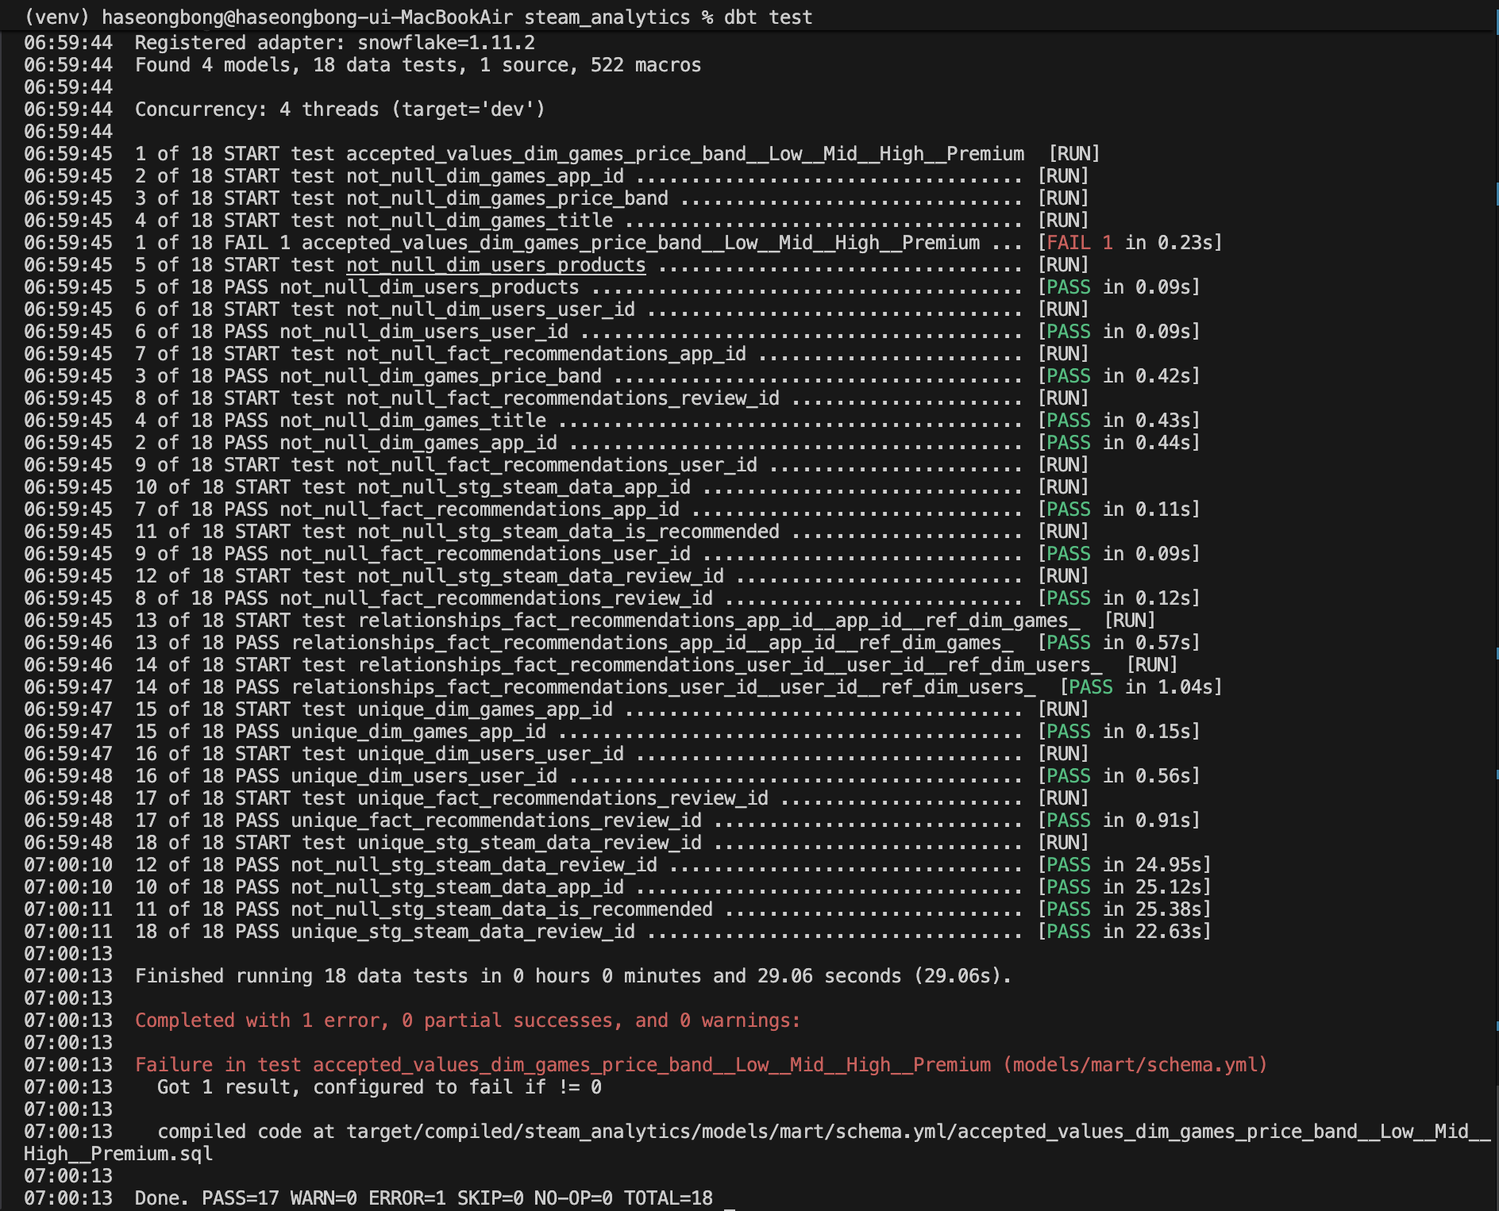Click "ERROR=1" in the Done summary
1499x1211 pixels.
point(407,1198)
